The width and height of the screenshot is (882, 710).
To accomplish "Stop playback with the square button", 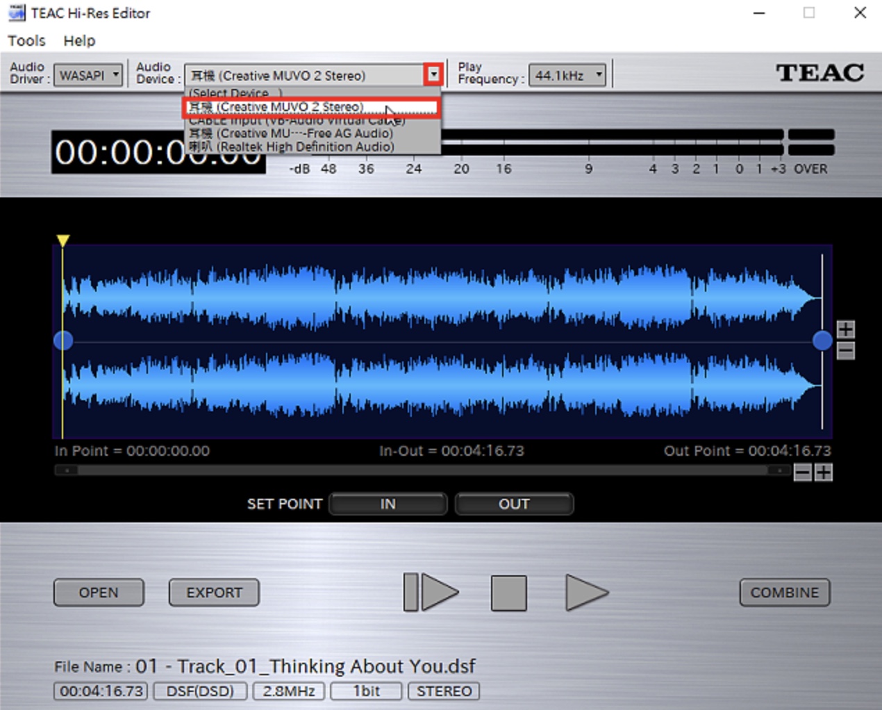I will pyautogui.click(x=509, y=593).
